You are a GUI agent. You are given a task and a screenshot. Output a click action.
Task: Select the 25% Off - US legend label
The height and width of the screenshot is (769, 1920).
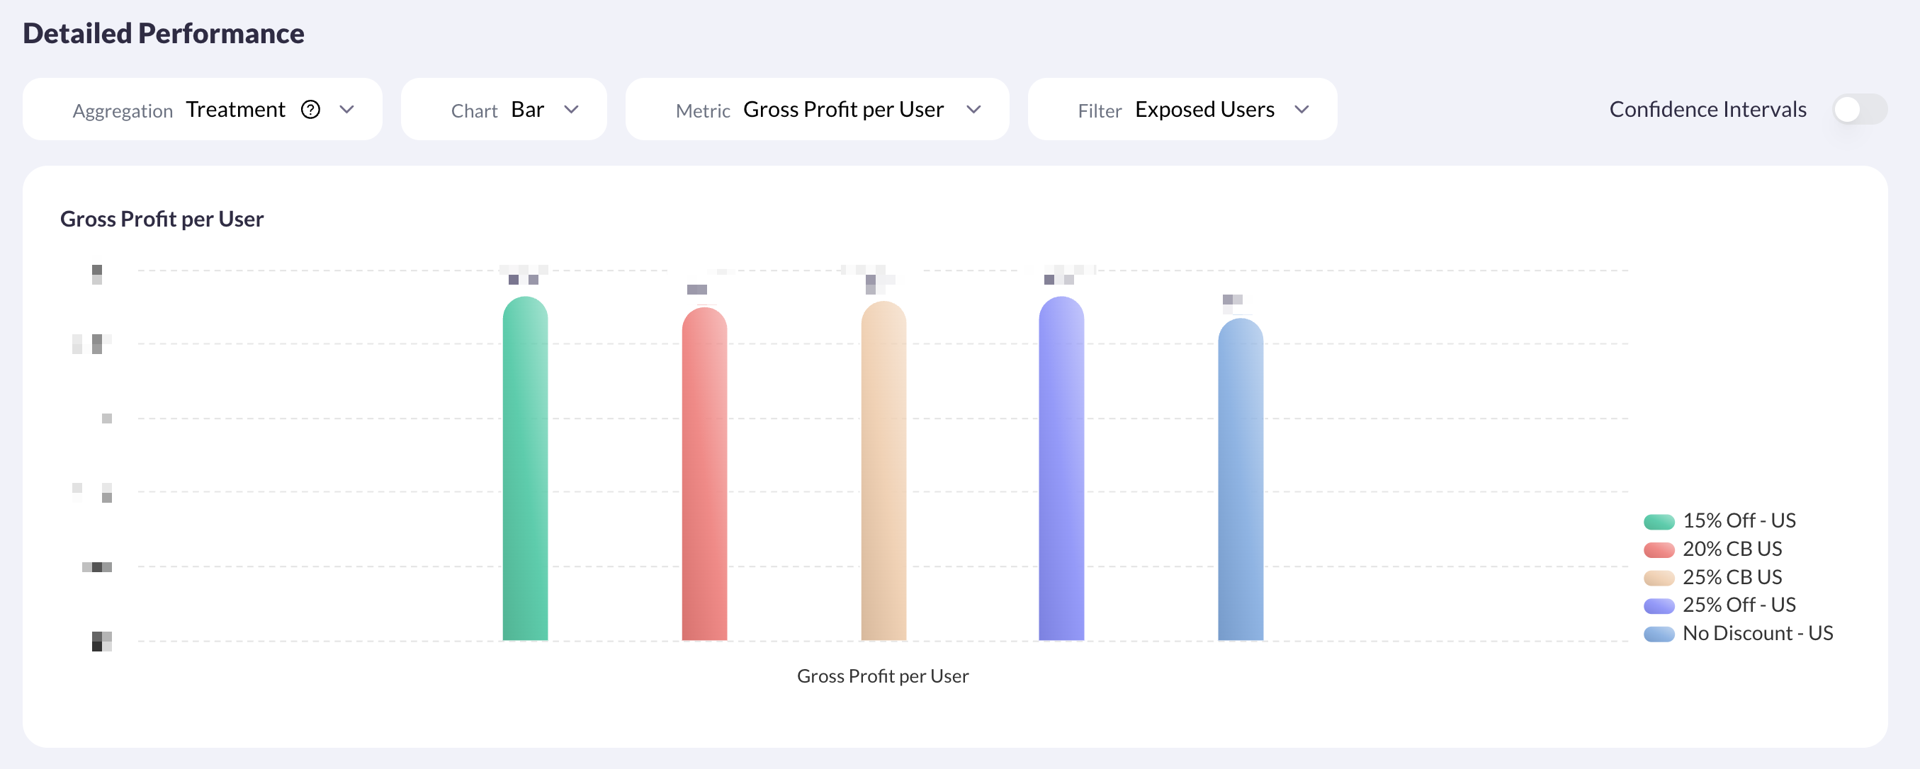click(1738, 605)
